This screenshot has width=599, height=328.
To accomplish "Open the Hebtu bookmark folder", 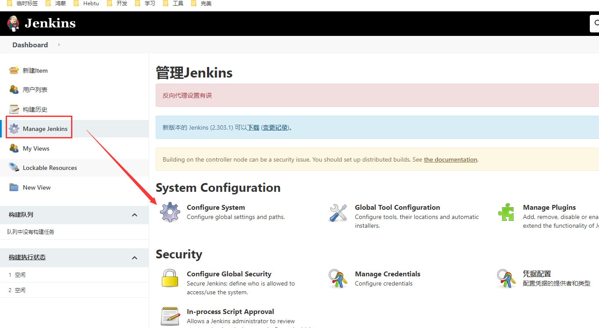I will (x=86, y=3).
